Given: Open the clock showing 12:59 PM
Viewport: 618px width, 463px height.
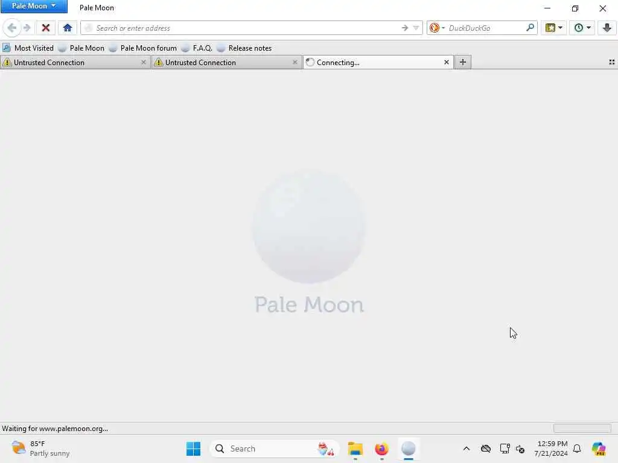Looking at the screenshot, I should point(550,449).
